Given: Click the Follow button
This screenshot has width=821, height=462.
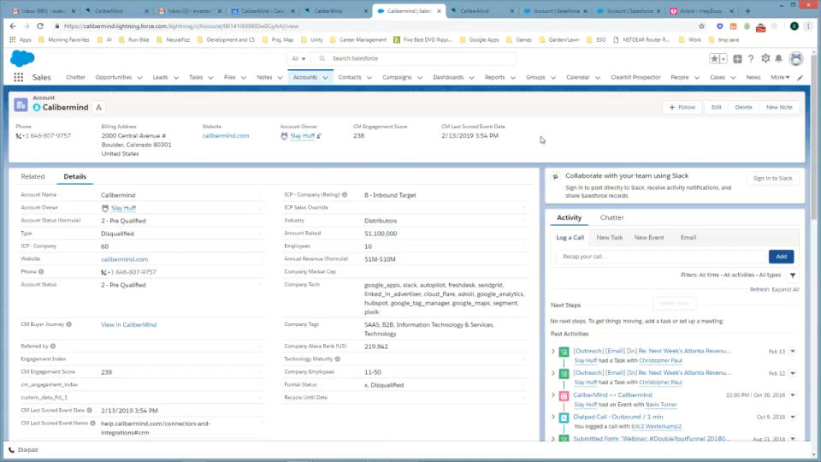Looking at the screenshot, I should [682, 107].
